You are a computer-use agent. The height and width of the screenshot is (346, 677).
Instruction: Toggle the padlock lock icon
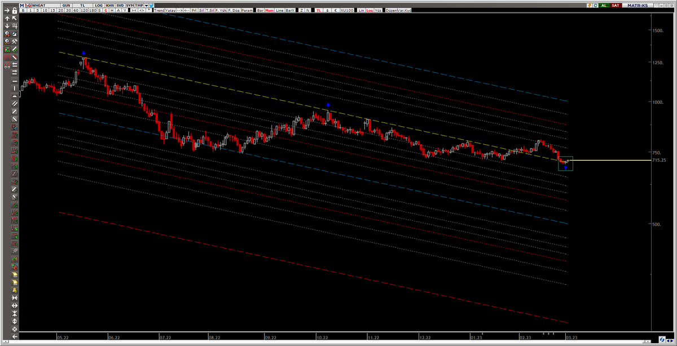(15, 11)
